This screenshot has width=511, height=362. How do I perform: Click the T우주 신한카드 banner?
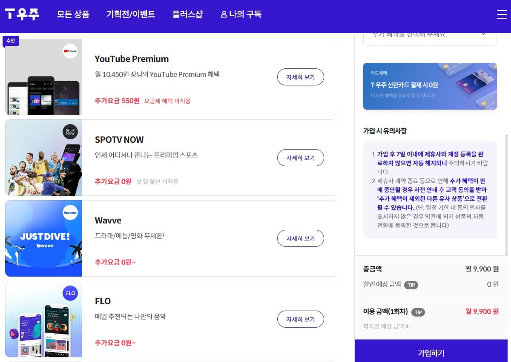[430, 86]
